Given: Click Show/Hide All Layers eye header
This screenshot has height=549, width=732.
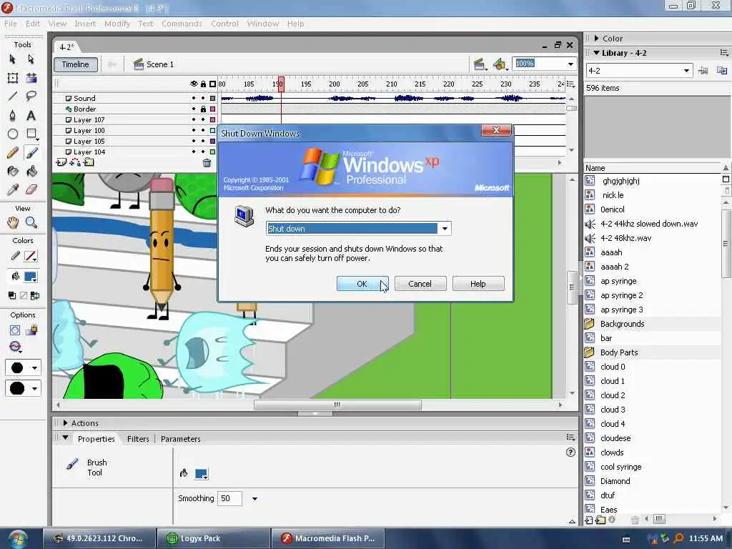Looking at the screenshot, I should tap(194, 84).
